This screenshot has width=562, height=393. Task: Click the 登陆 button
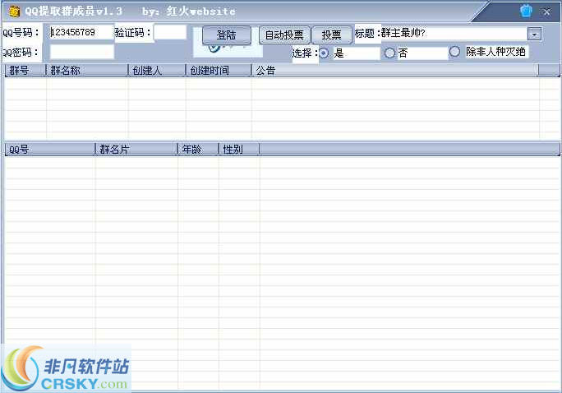227,35
